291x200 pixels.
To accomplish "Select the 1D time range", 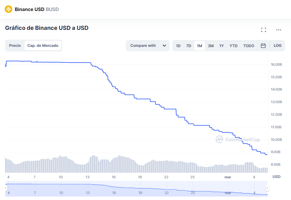I will [178, 46].
